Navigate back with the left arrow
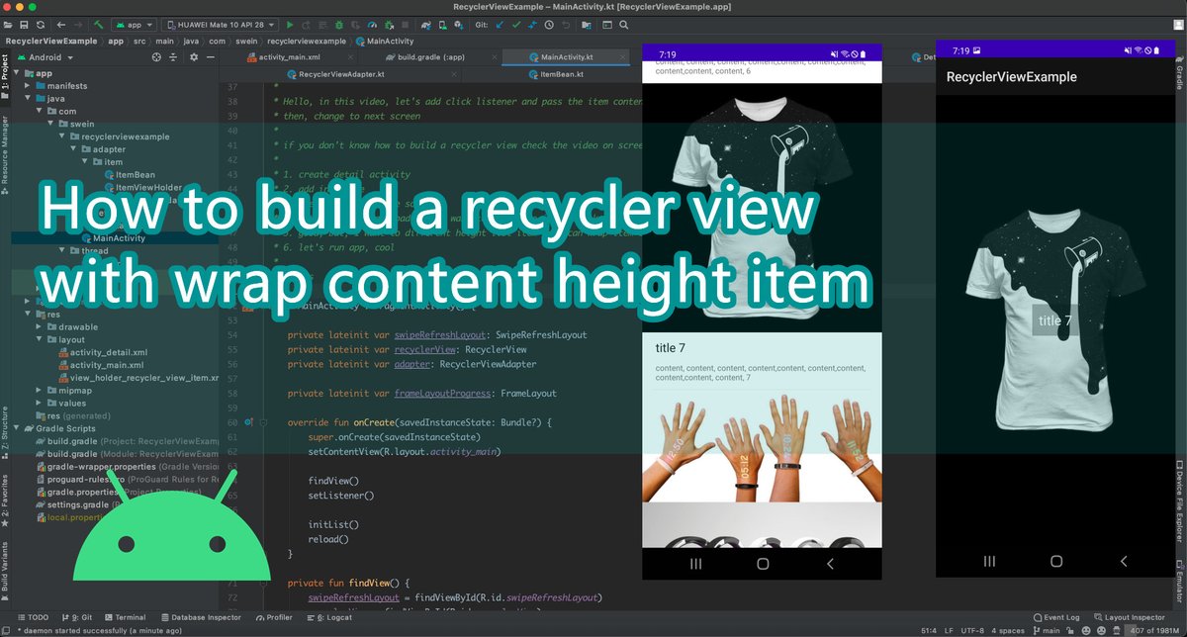The height and width of the screenshot is (637, 1187). [61, 24]
